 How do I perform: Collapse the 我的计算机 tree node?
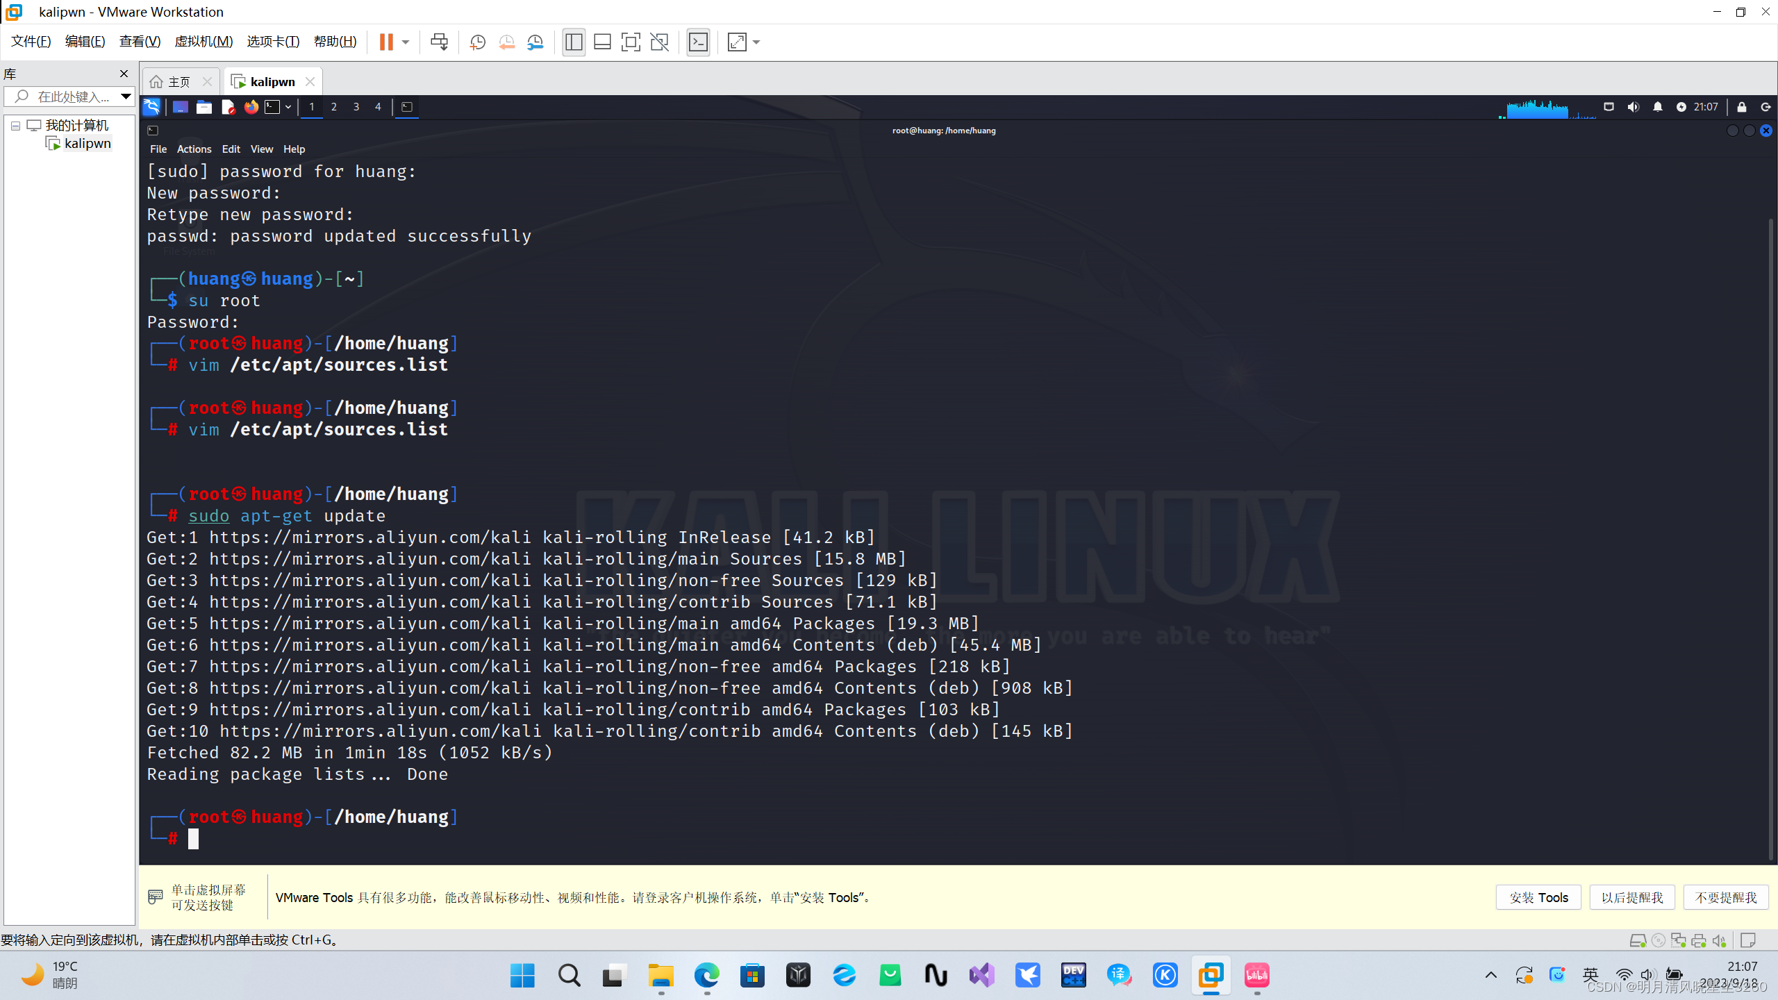[15, 126]
